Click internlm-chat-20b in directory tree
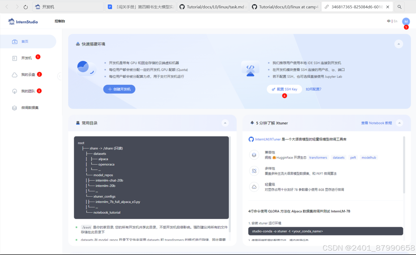Image resolution: width=416 pixels, height=255 pixels. click(x=109, y=180)
